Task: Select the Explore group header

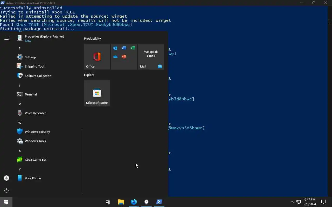Action: [89, 75]
